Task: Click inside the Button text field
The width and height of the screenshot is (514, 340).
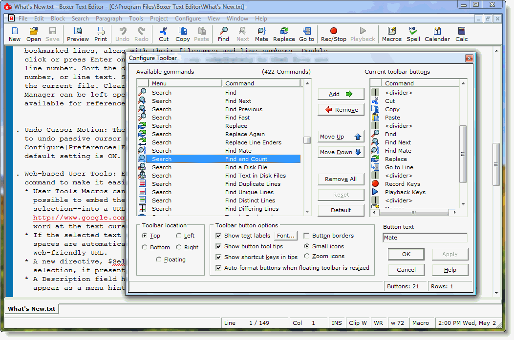Action: [424, 237]
